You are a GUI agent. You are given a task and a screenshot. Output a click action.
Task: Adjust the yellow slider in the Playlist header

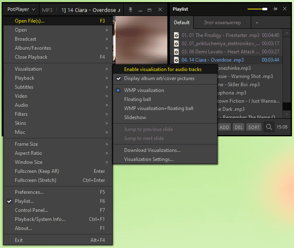tap(257, 9)
